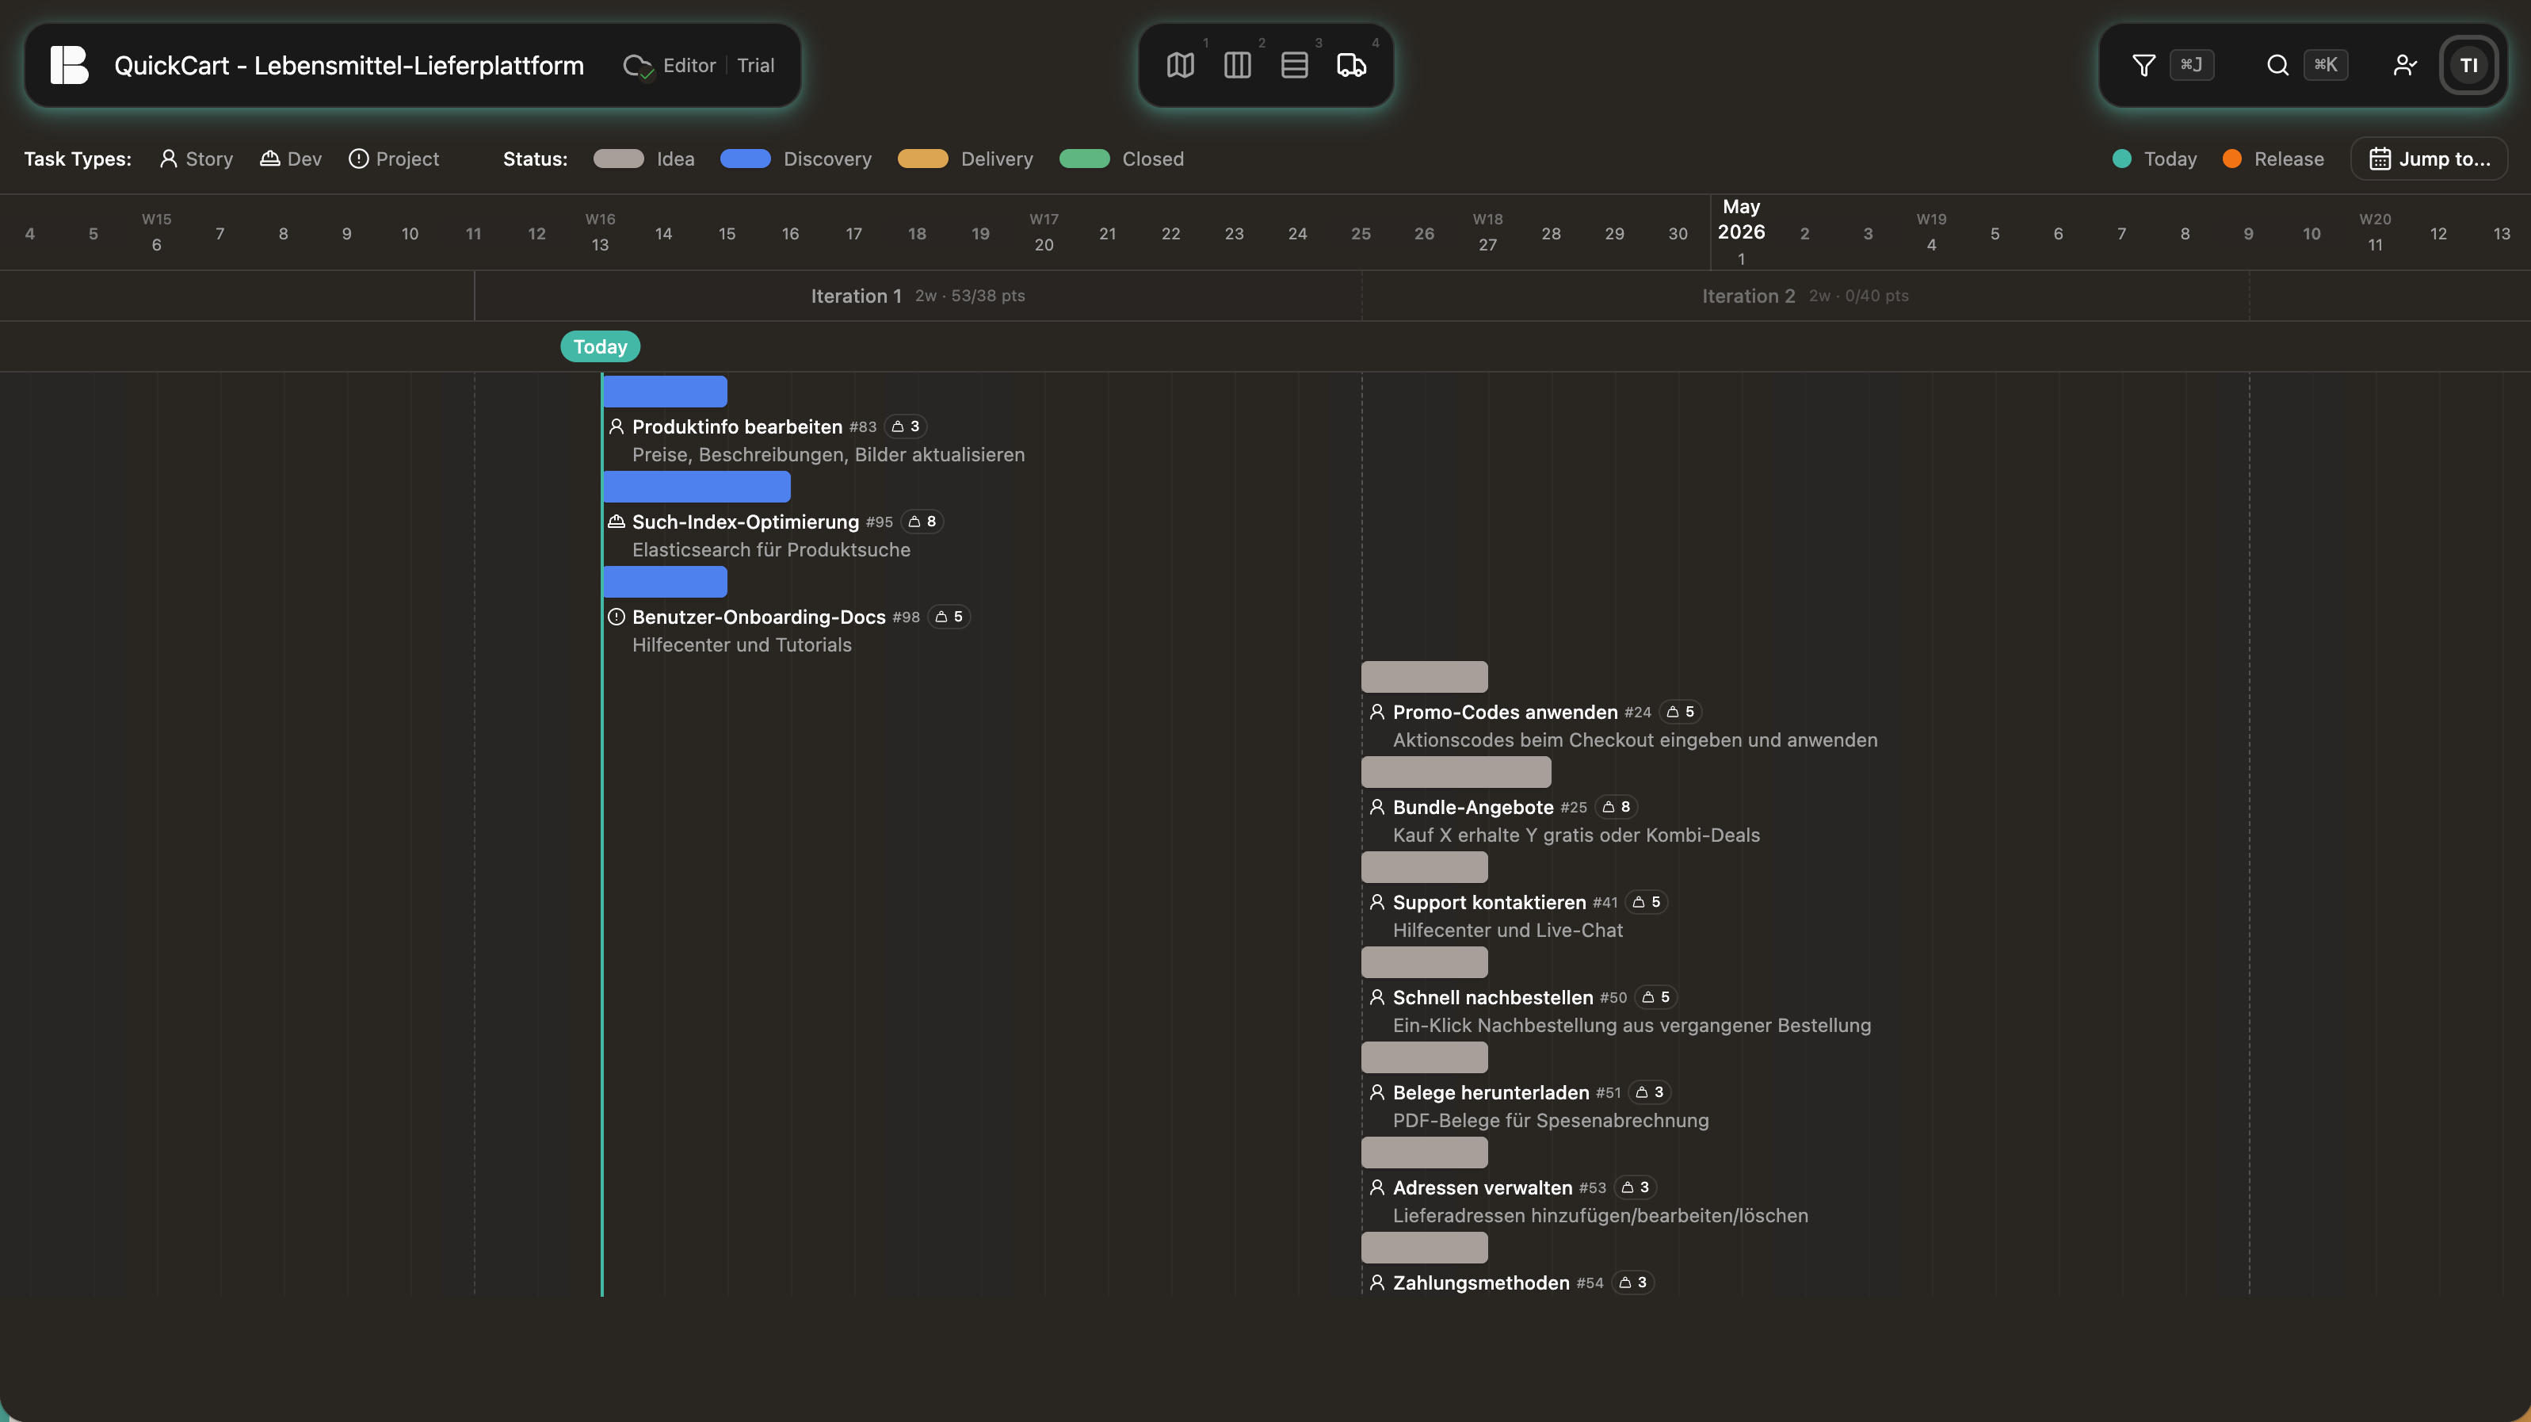The image size is (2531, 1422).
Task: Click the Today marker on the timeline
Action: (x=599, y=346)
